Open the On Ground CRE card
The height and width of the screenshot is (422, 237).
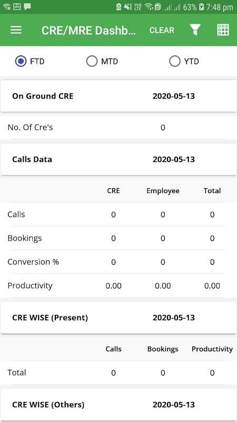tap(118, 96)
